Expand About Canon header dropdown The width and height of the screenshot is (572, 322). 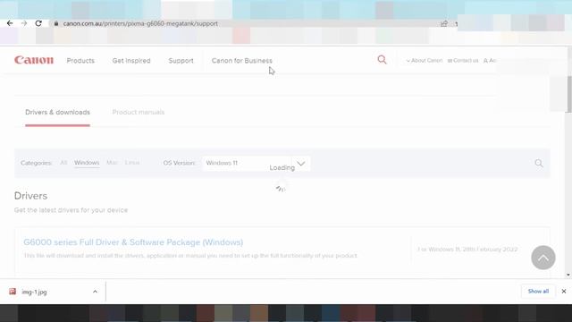point(425,61)
